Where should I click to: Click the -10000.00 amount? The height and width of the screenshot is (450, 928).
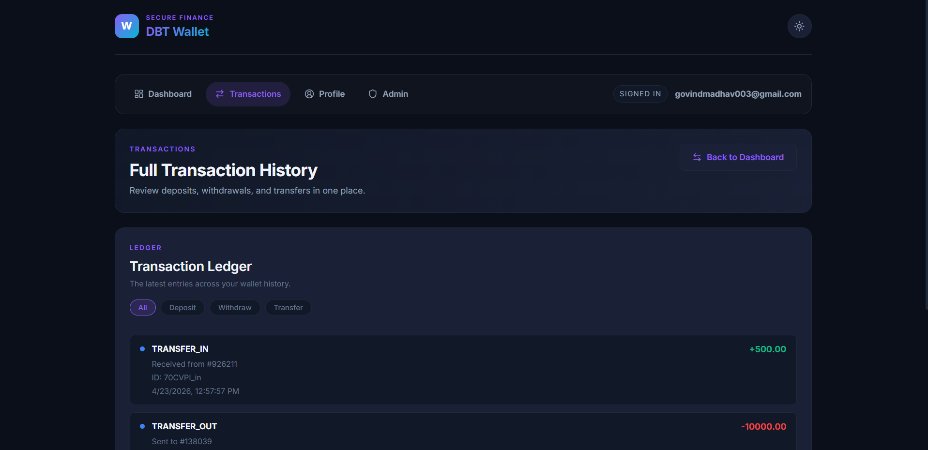pyautogui.click(x=764, y=427)
